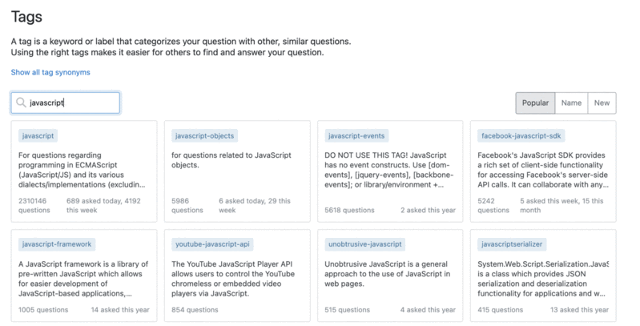Open the 'javascript-objects' tag
Image resolution: width=640 pixels, height=326 pixels.
coord(204,136)
